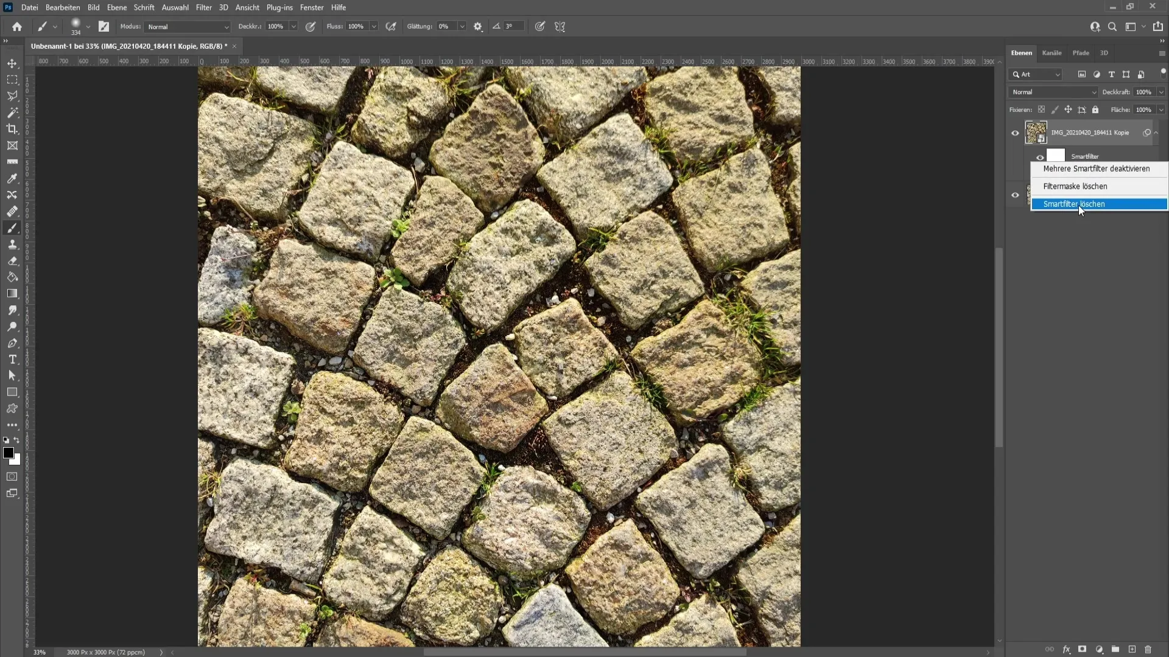The width and height of the screenshot is (1169, 657).
Task: Click the IMG_20210420 layer thumbnail
Action: [x=1035, y=133]
